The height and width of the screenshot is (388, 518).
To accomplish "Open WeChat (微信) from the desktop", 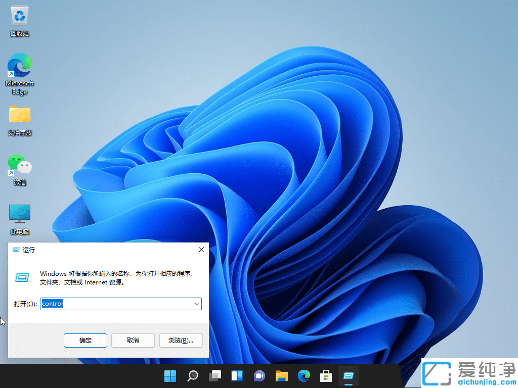I will click(19, 166).
